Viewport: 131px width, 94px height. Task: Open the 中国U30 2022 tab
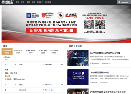7,58
